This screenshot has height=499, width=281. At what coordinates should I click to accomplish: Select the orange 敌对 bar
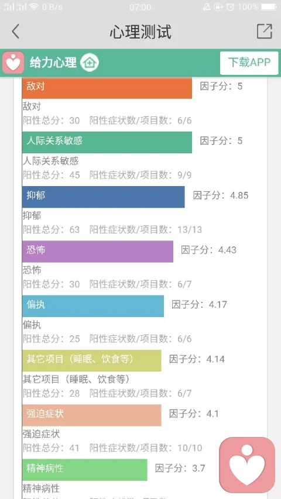tap(107, 88)
